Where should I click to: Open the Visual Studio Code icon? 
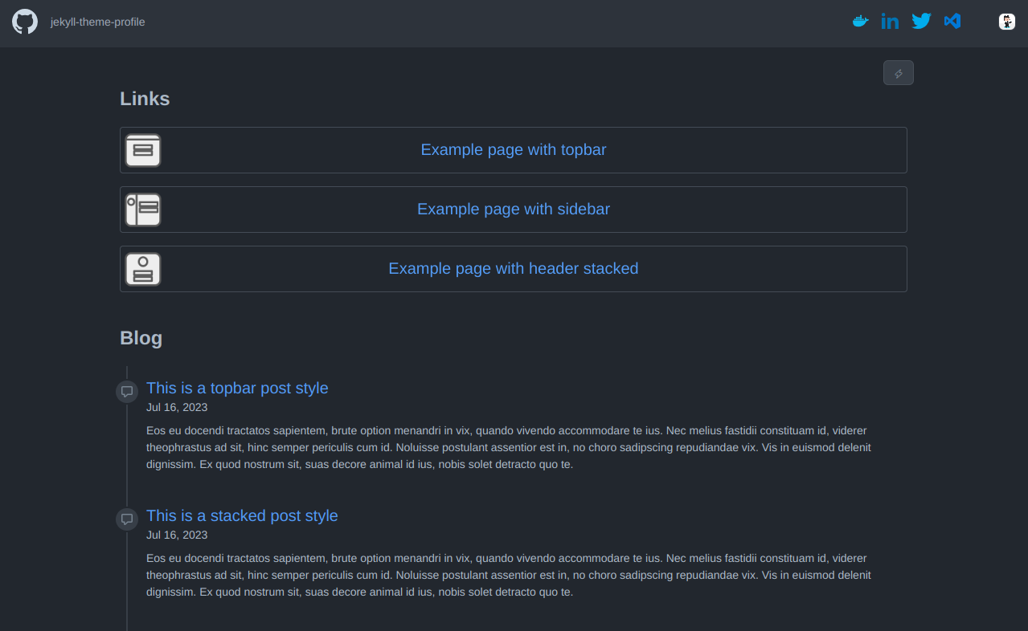952,22
